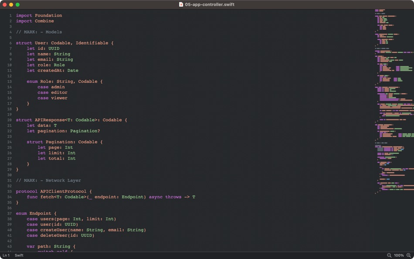Click the 'let createdAt: Date' line
The image size is (414, 259).
coord(53,71)
